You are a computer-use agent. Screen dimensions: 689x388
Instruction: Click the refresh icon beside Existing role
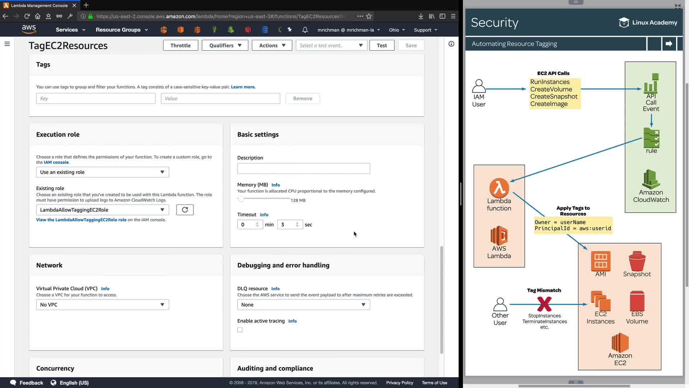[185, 210]
